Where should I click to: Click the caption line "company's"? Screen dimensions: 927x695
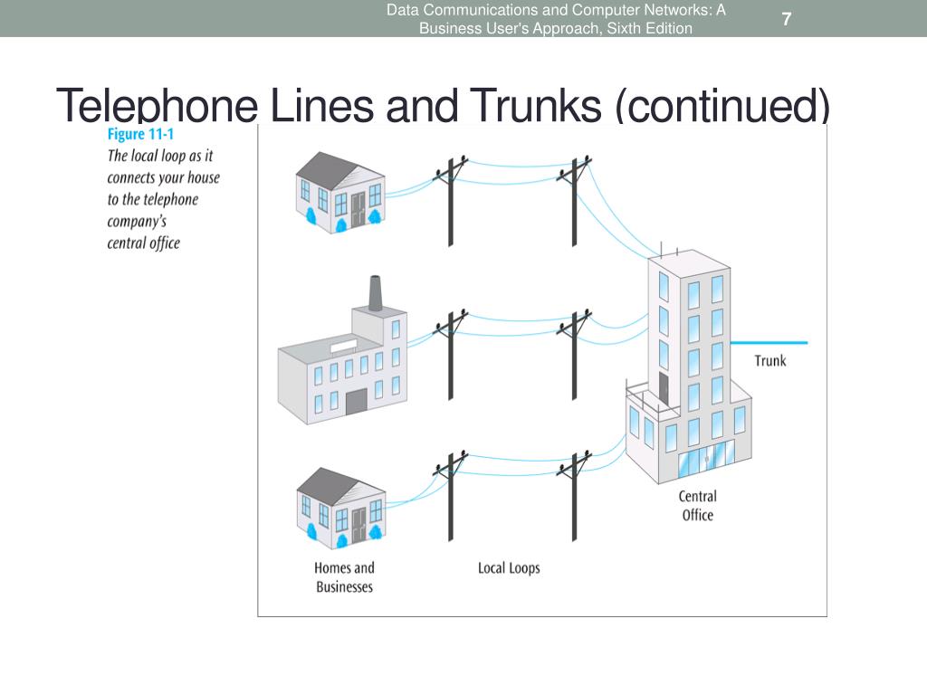[x=137, y=222]
